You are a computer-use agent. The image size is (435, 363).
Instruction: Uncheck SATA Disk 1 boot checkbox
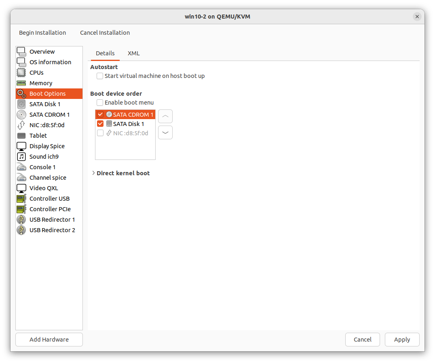point(100,124)
